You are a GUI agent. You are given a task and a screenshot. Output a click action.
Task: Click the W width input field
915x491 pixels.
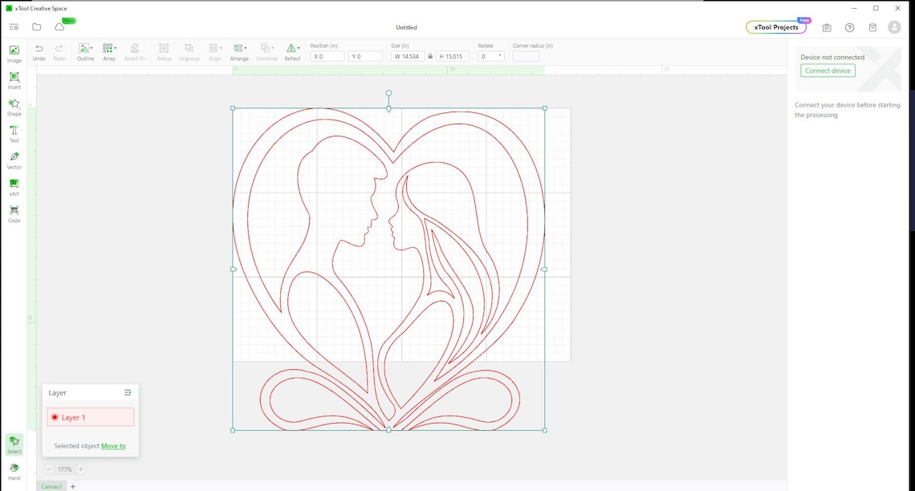point(409,56)
